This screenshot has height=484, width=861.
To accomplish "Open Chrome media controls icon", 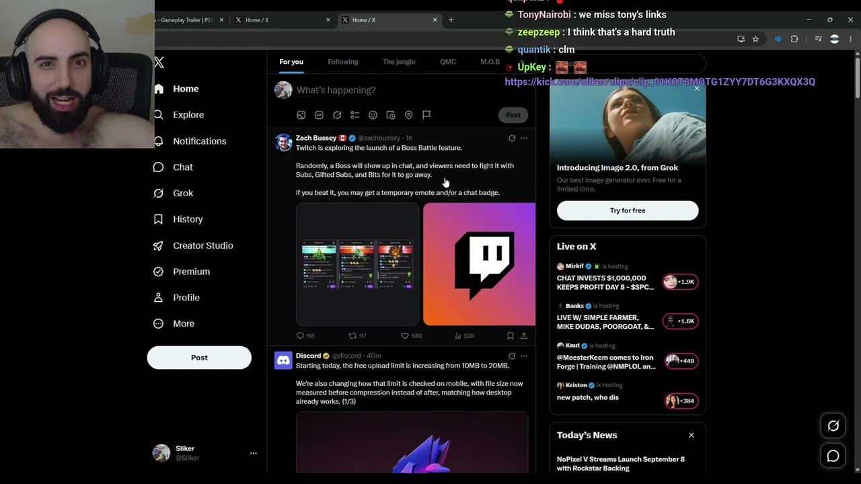I will [x=818, y=39].
